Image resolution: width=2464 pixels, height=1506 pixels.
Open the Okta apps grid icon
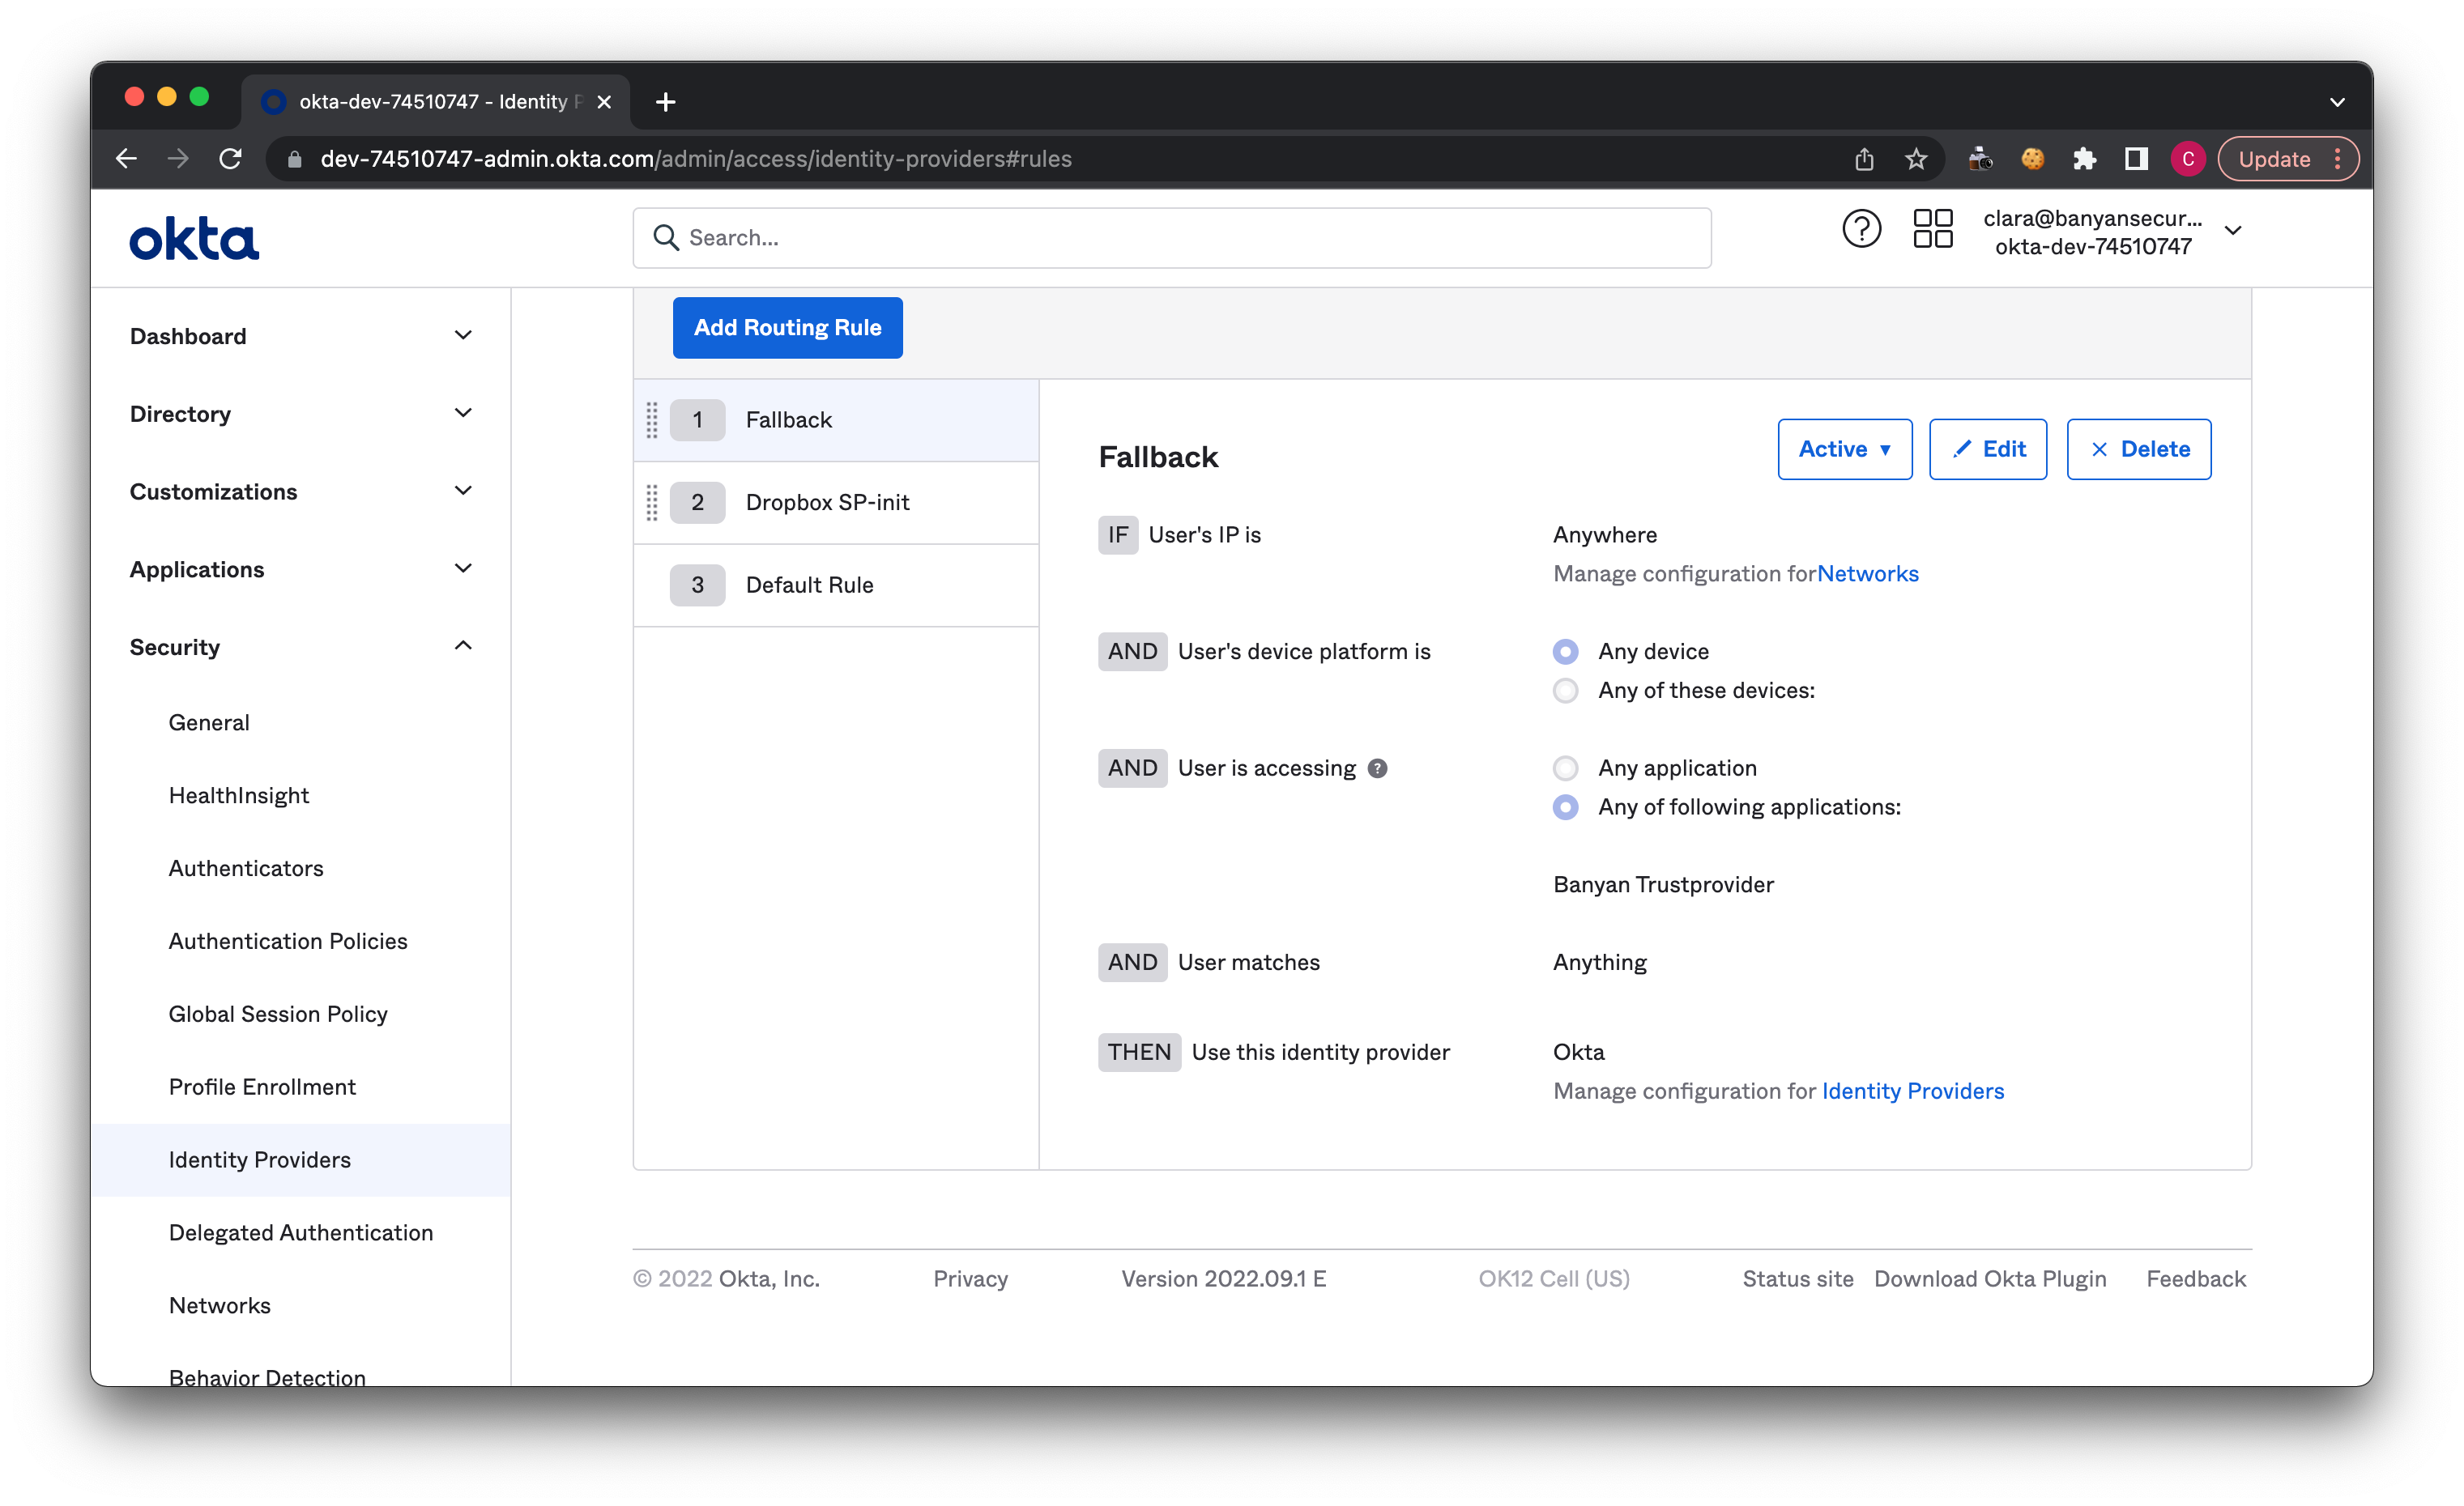(1932, 230)
